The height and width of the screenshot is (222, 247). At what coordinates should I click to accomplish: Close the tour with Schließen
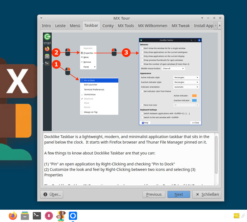tap(207, 194)
